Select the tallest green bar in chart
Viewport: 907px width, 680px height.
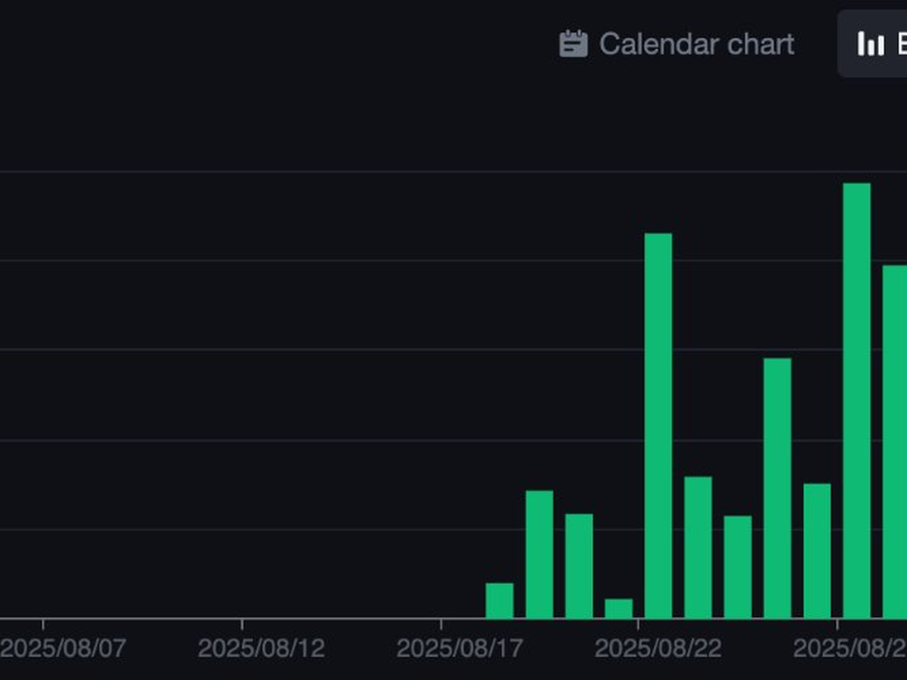[x=856, y=400]
